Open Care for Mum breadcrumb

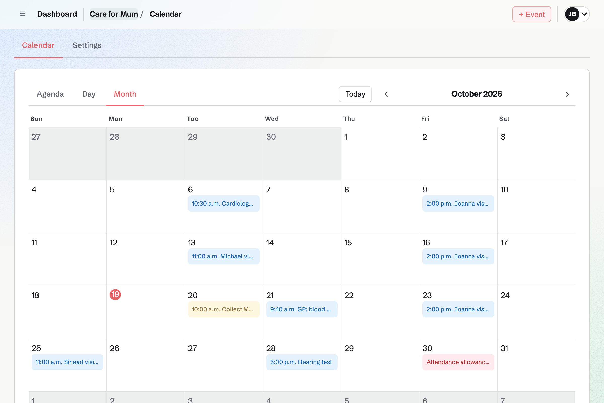pos(114,14)
